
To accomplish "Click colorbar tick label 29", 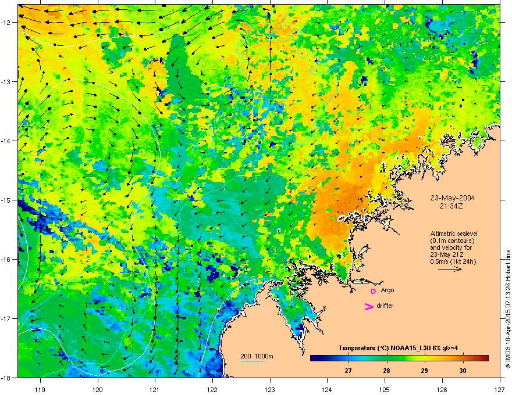I will point(424,371).
